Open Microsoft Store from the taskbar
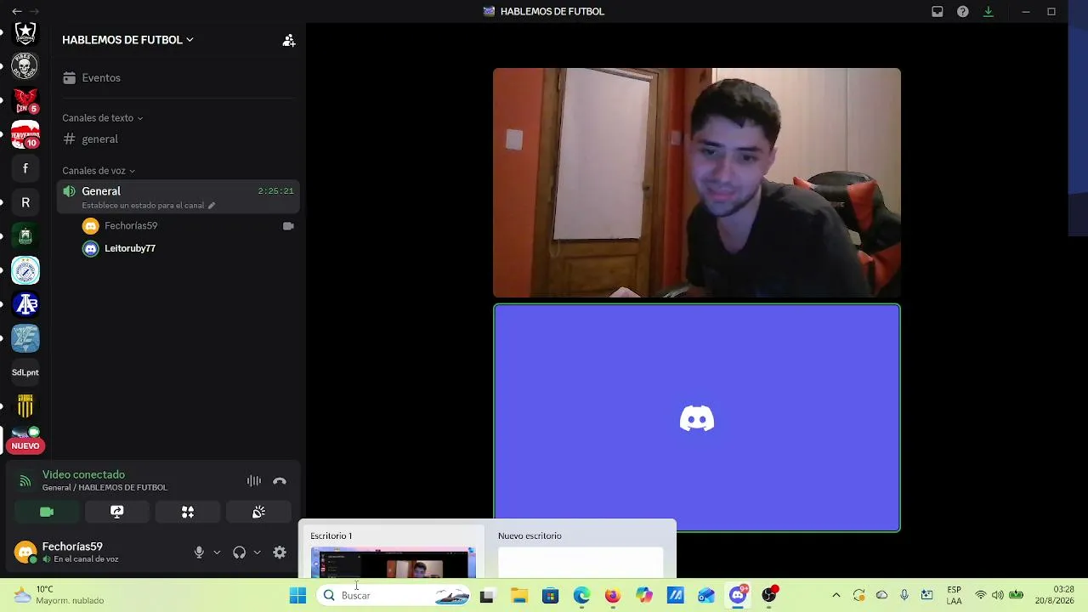This screenshot has width=1088, height=612. 551,596
